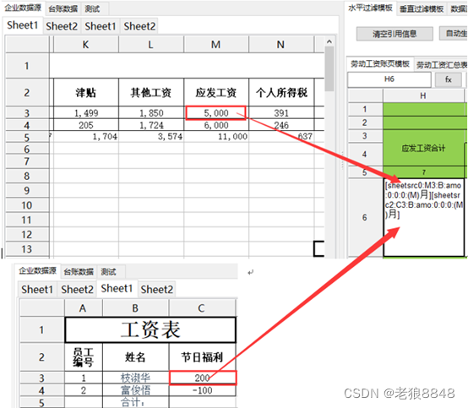This screenshot has height=408, width=468.
Task: Click the 津贴 header cell
Action: pos(86,92)
